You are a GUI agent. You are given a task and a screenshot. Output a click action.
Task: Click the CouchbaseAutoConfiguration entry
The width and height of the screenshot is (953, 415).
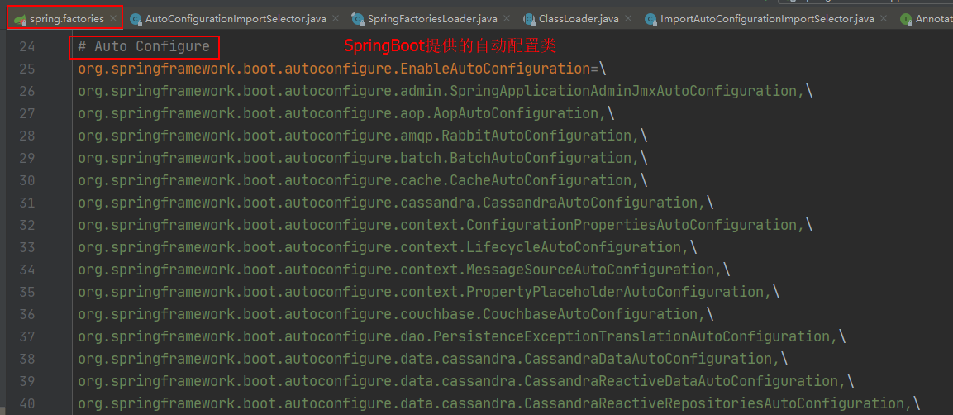pos(396,314)
